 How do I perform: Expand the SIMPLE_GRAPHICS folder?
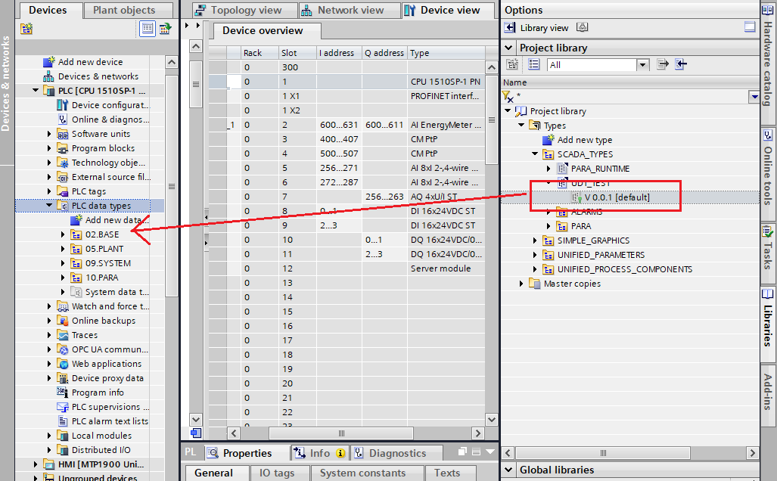click(535, 240)
